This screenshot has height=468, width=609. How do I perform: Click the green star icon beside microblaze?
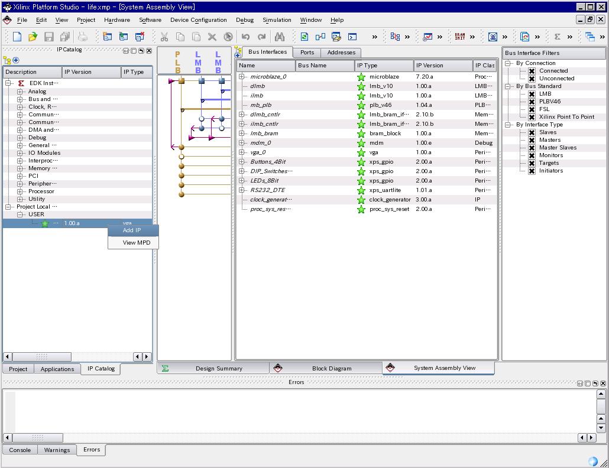click(361, 77)
